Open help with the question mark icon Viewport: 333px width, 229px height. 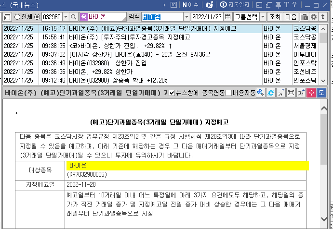294,5
